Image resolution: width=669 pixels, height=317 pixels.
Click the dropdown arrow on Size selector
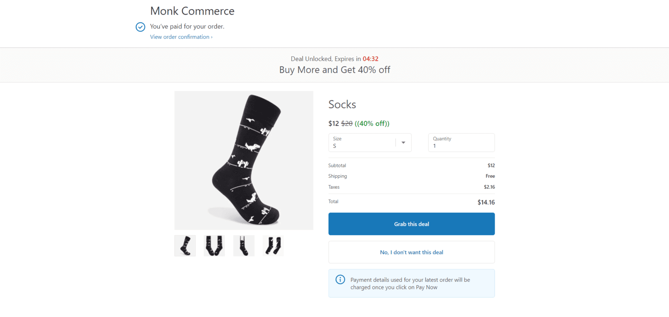click(x=403, y=143)
